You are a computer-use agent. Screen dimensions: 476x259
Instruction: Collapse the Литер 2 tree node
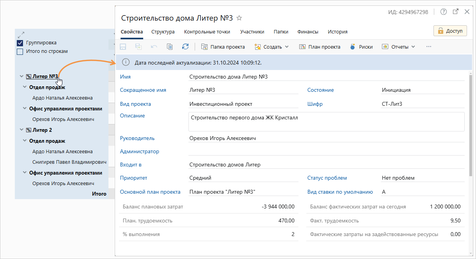coord(21,130)
